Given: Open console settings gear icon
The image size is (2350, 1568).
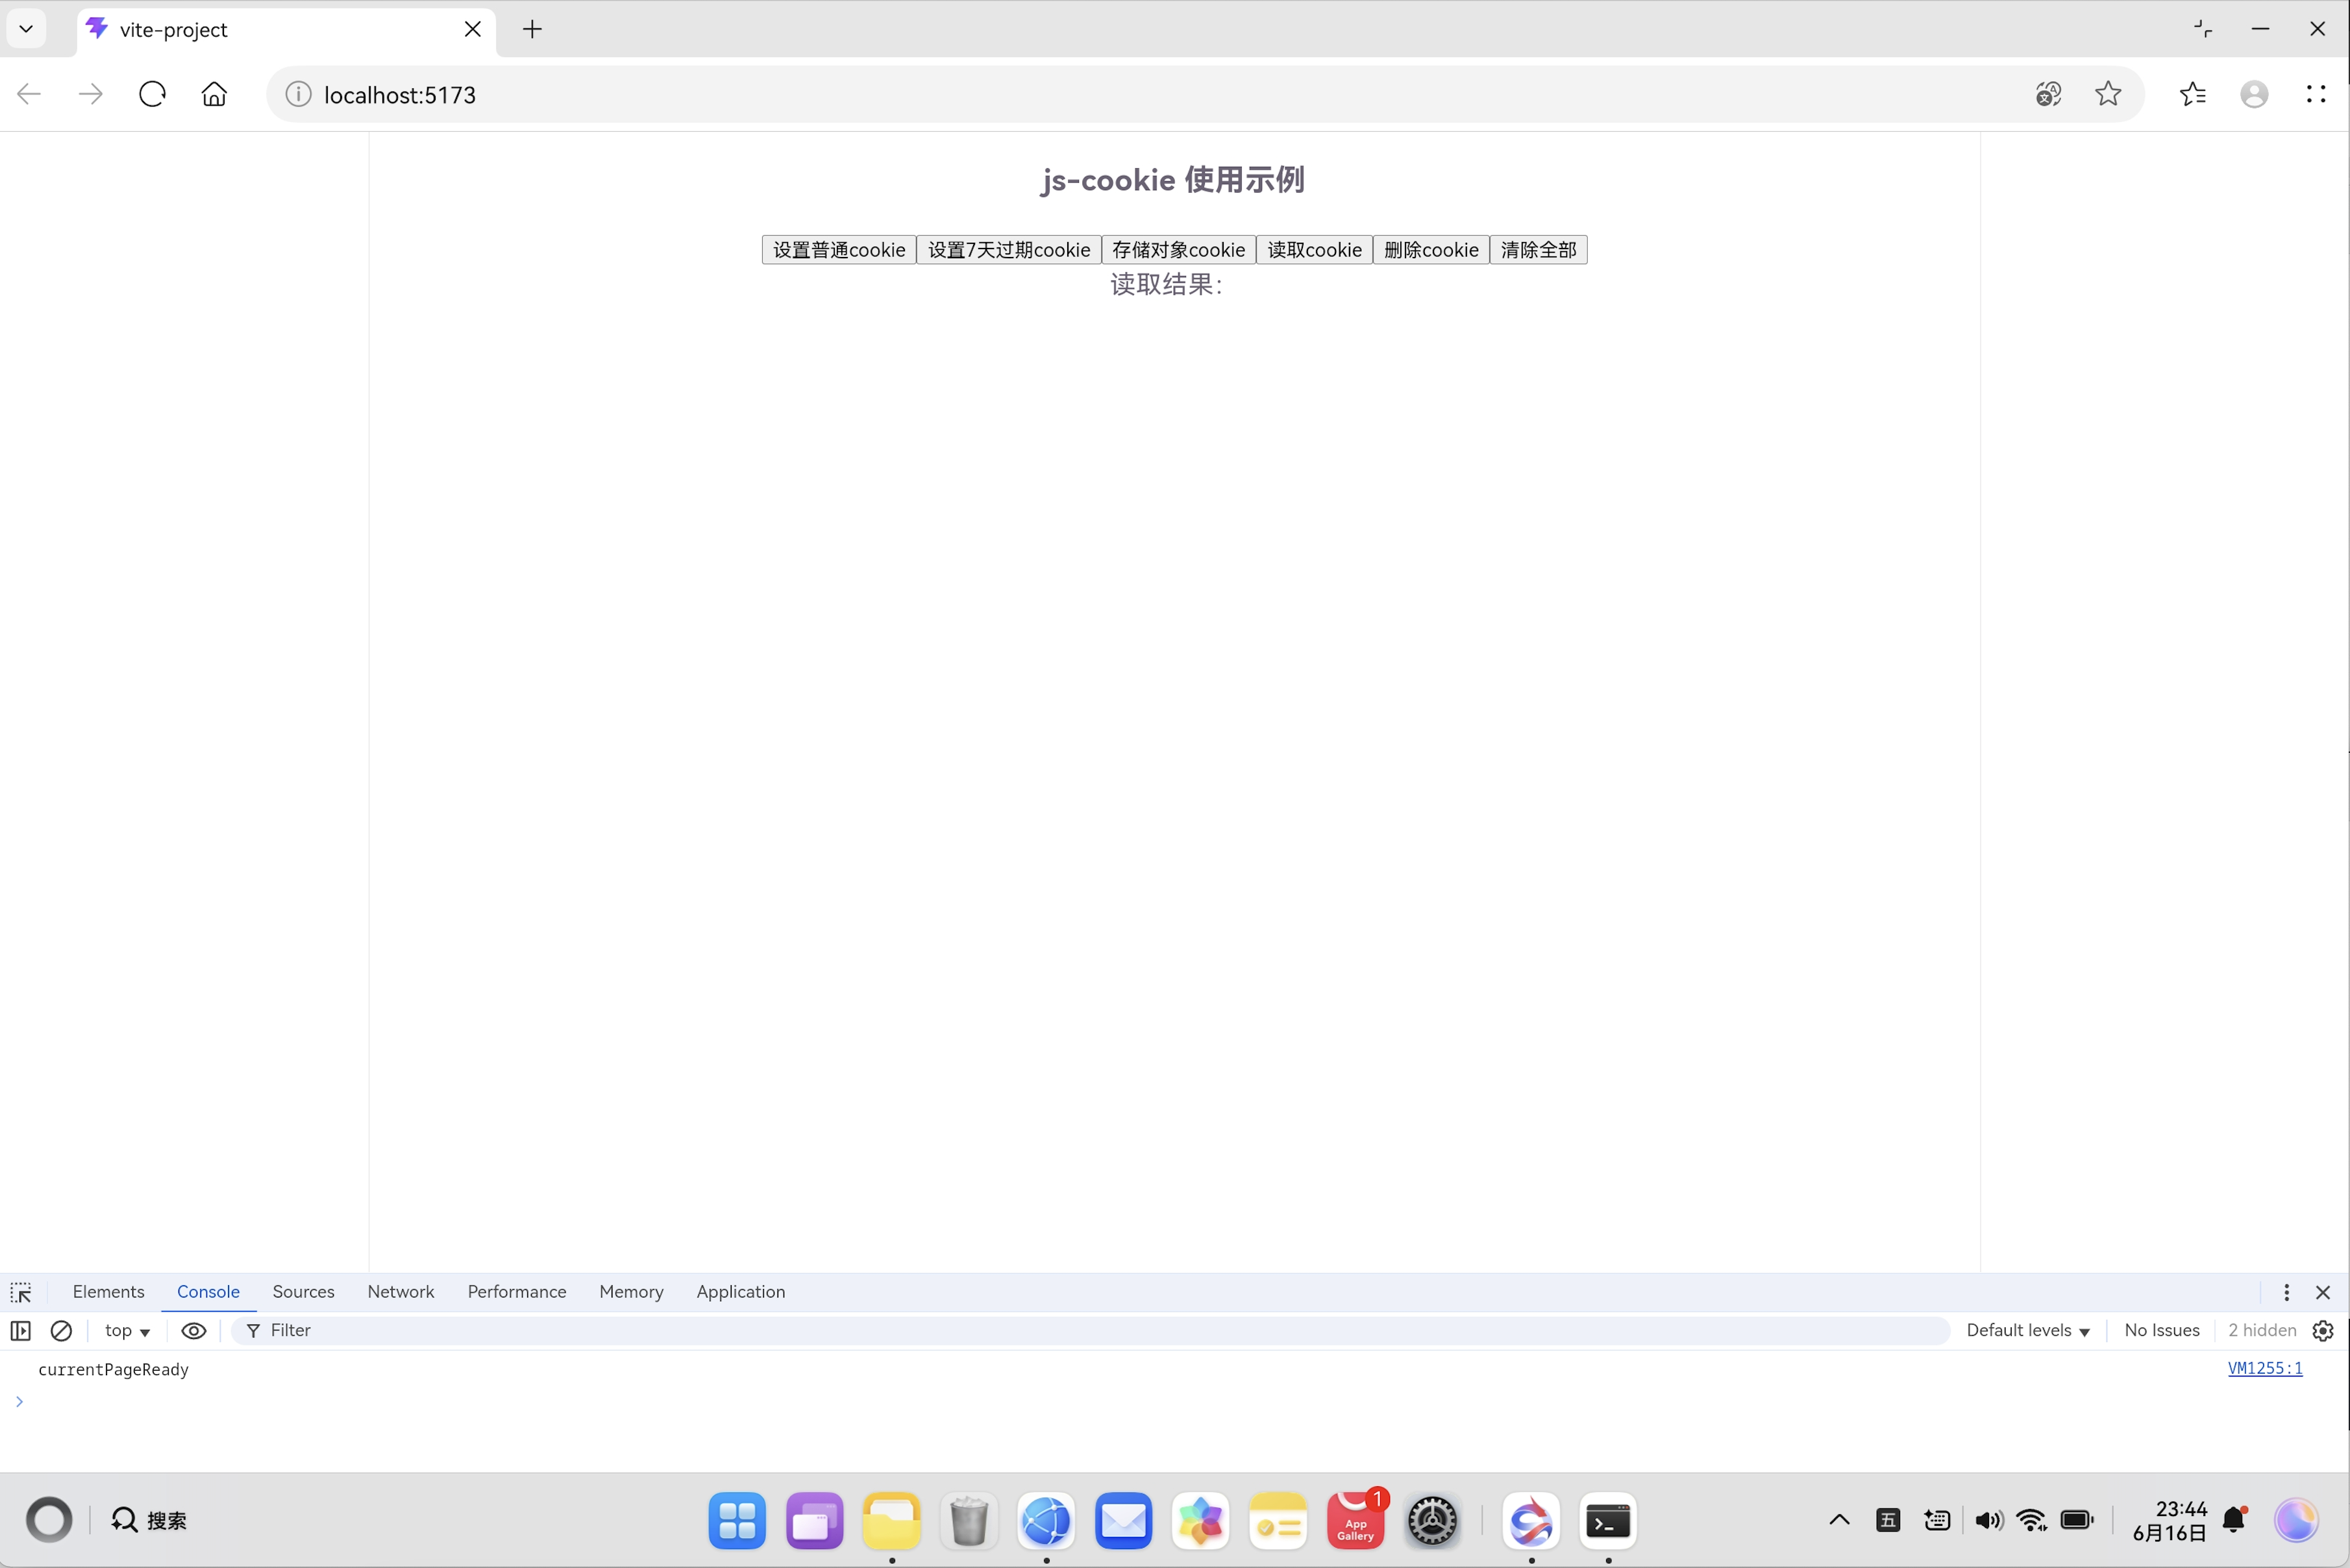Looking at the screenshot, I should click(x=2323, y=1330).
